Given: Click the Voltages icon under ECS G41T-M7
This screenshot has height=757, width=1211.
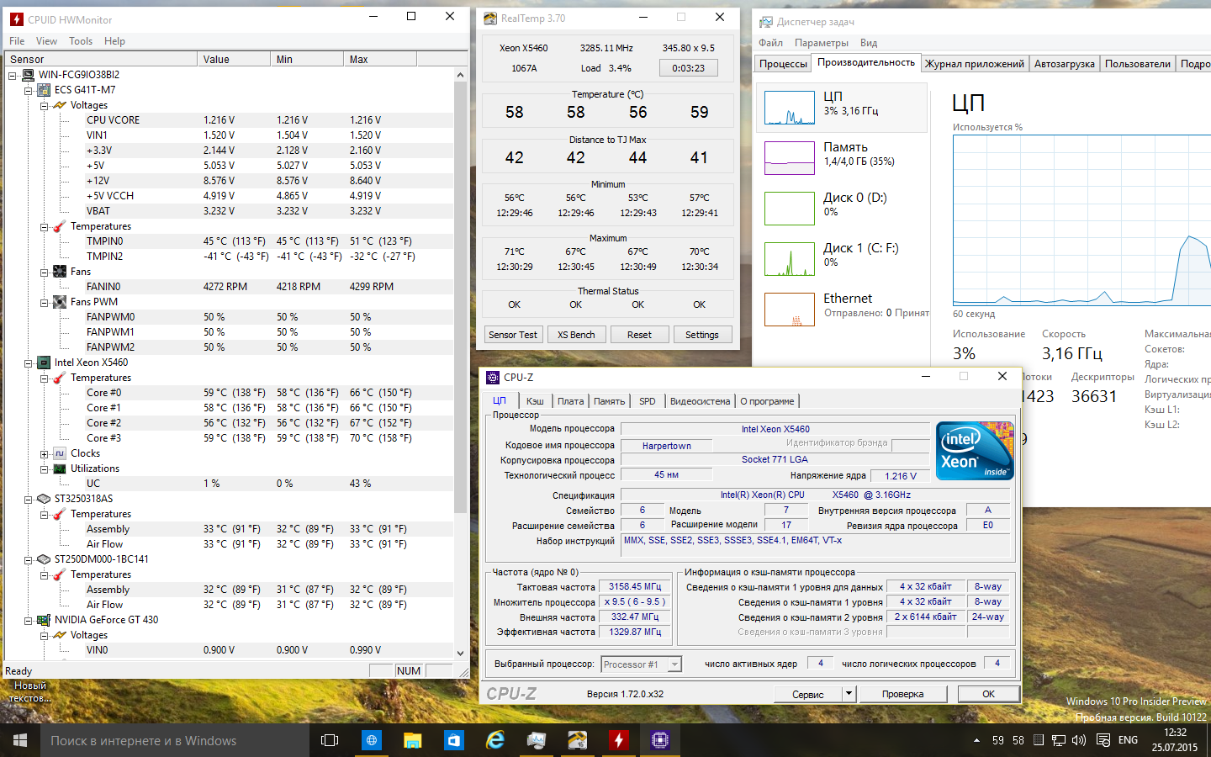Looking at the screenshot, I should tap(60, 105).
